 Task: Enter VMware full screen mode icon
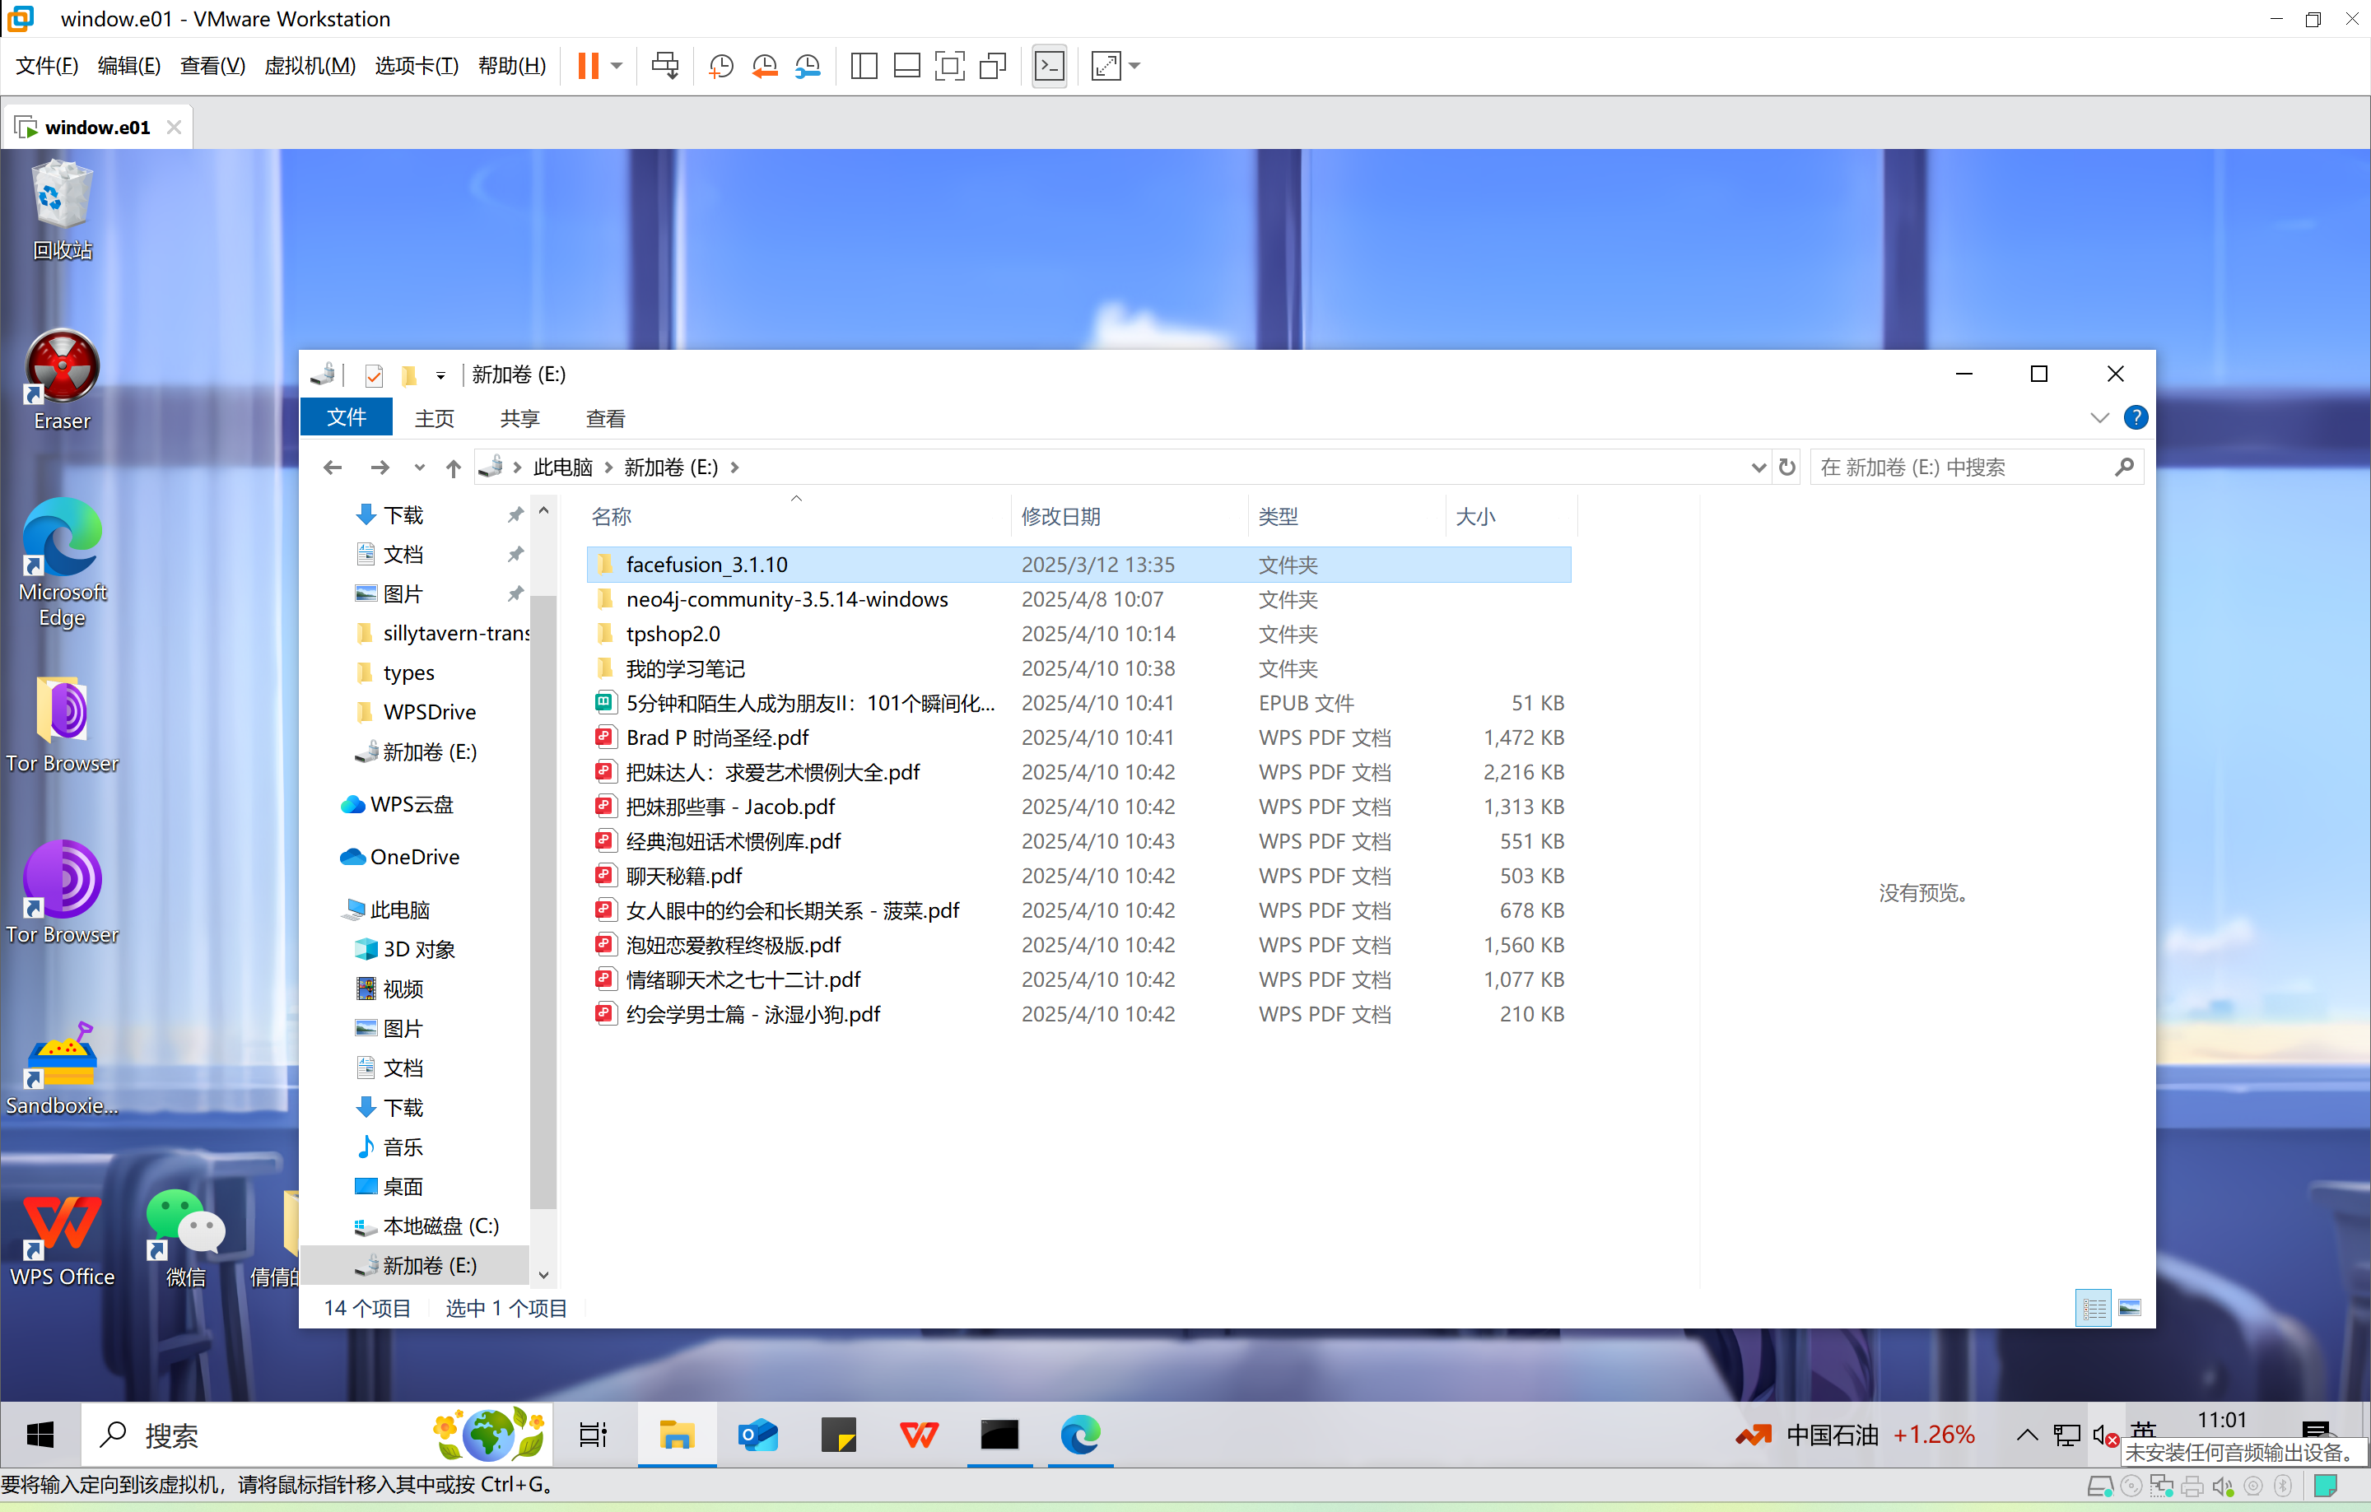[x=949, y=66]
